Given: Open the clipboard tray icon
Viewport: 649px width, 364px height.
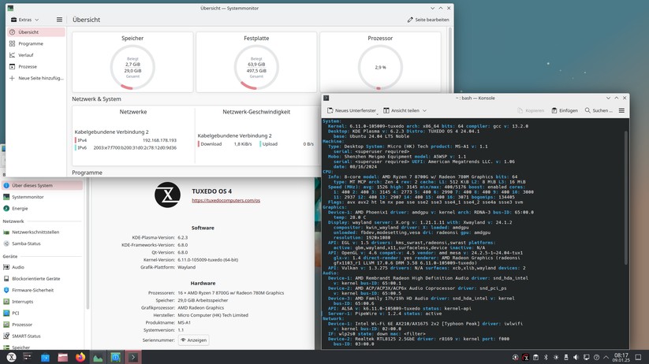Looking at the screenshot, I should 535,358.
